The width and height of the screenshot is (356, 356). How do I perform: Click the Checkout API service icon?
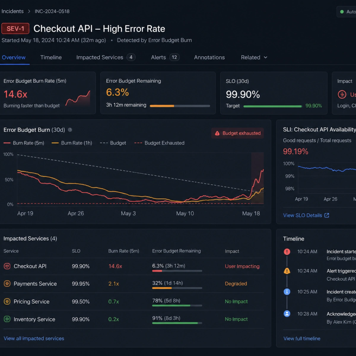[x=7, y=266]
